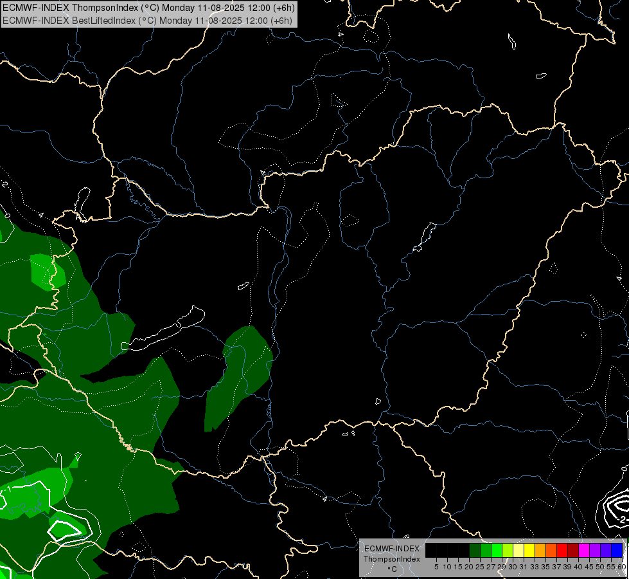Viewport: 629px width, 579px height.
Task: Click the dark red 39–40 legend swatch
Action: click(573, 550)
